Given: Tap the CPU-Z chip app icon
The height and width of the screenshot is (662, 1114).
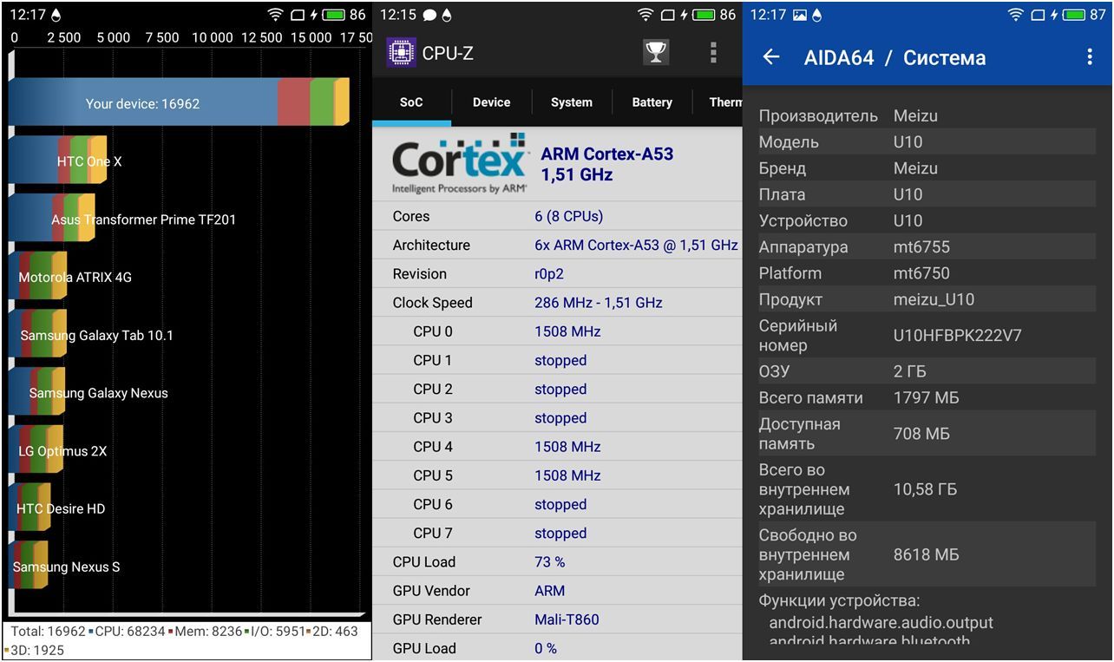Looking at the screenshot, I should 400,53.
